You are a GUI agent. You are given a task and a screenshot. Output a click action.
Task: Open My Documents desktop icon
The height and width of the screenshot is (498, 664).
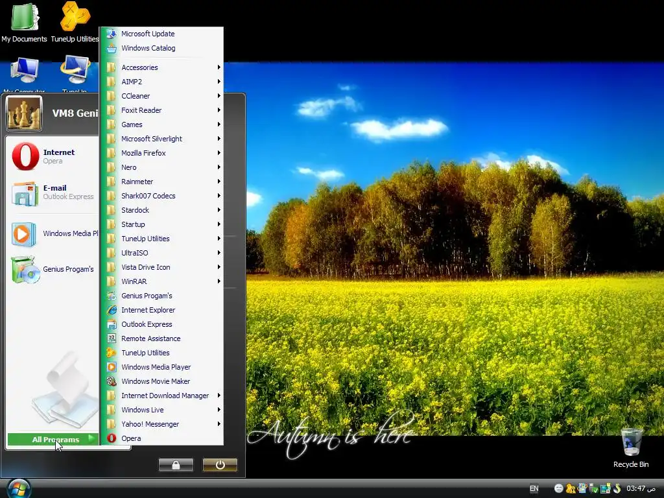(24, 22)
